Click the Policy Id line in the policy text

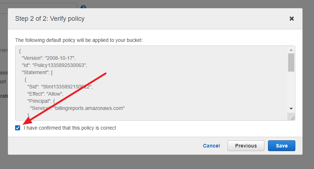pos(54,65)
